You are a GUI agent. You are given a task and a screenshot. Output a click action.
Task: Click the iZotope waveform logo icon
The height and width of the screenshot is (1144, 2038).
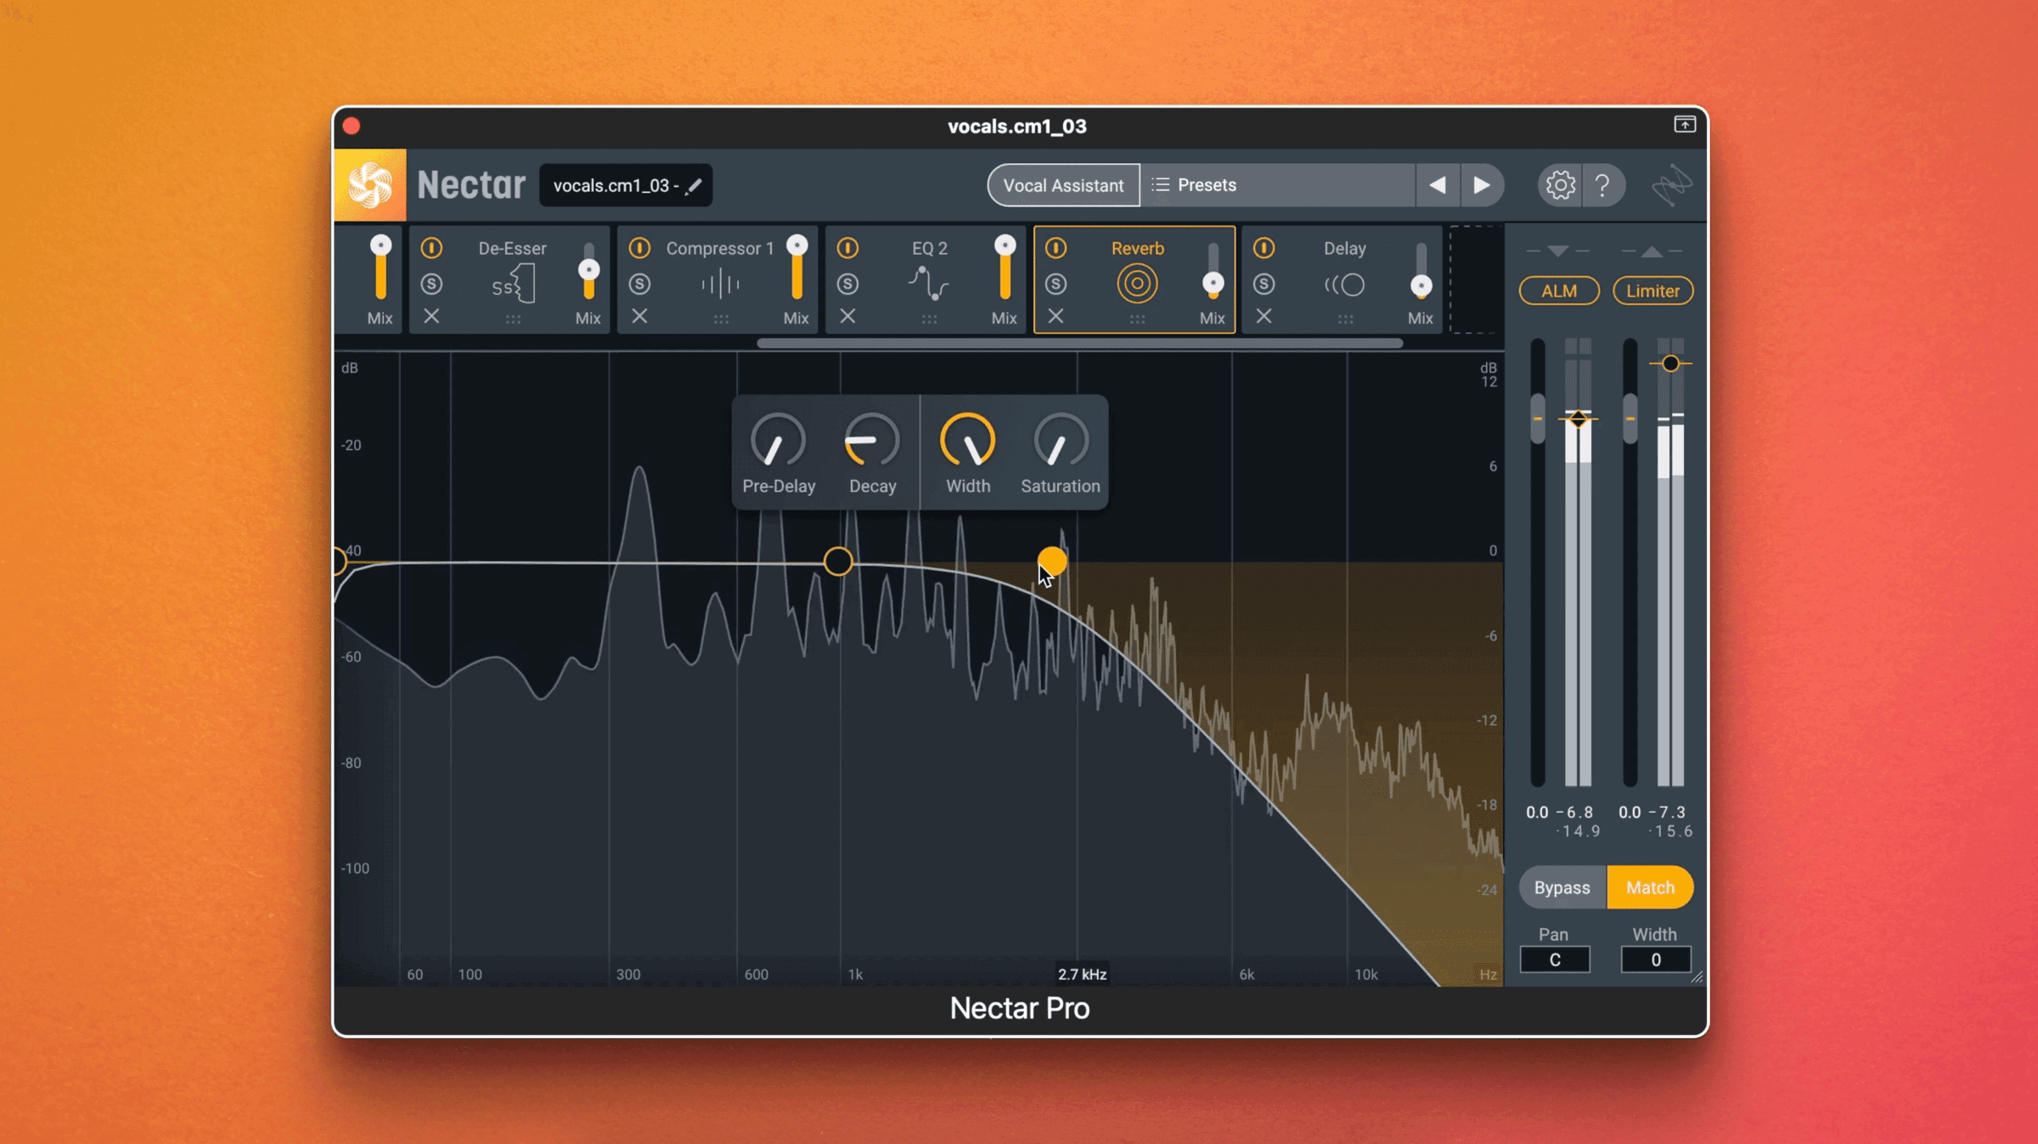coord(1671,185)
